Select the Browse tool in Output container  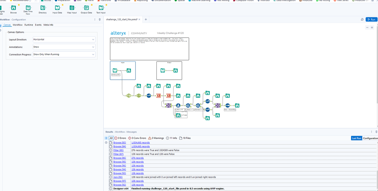tap(175, 70)
